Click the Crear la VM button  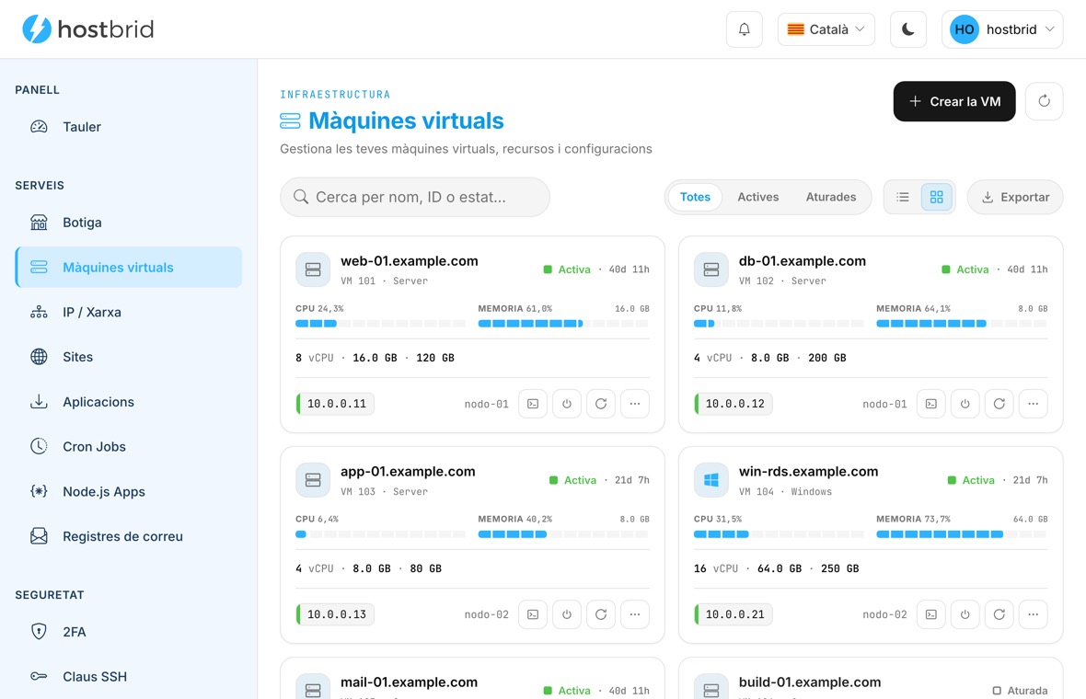click(954, 101)
